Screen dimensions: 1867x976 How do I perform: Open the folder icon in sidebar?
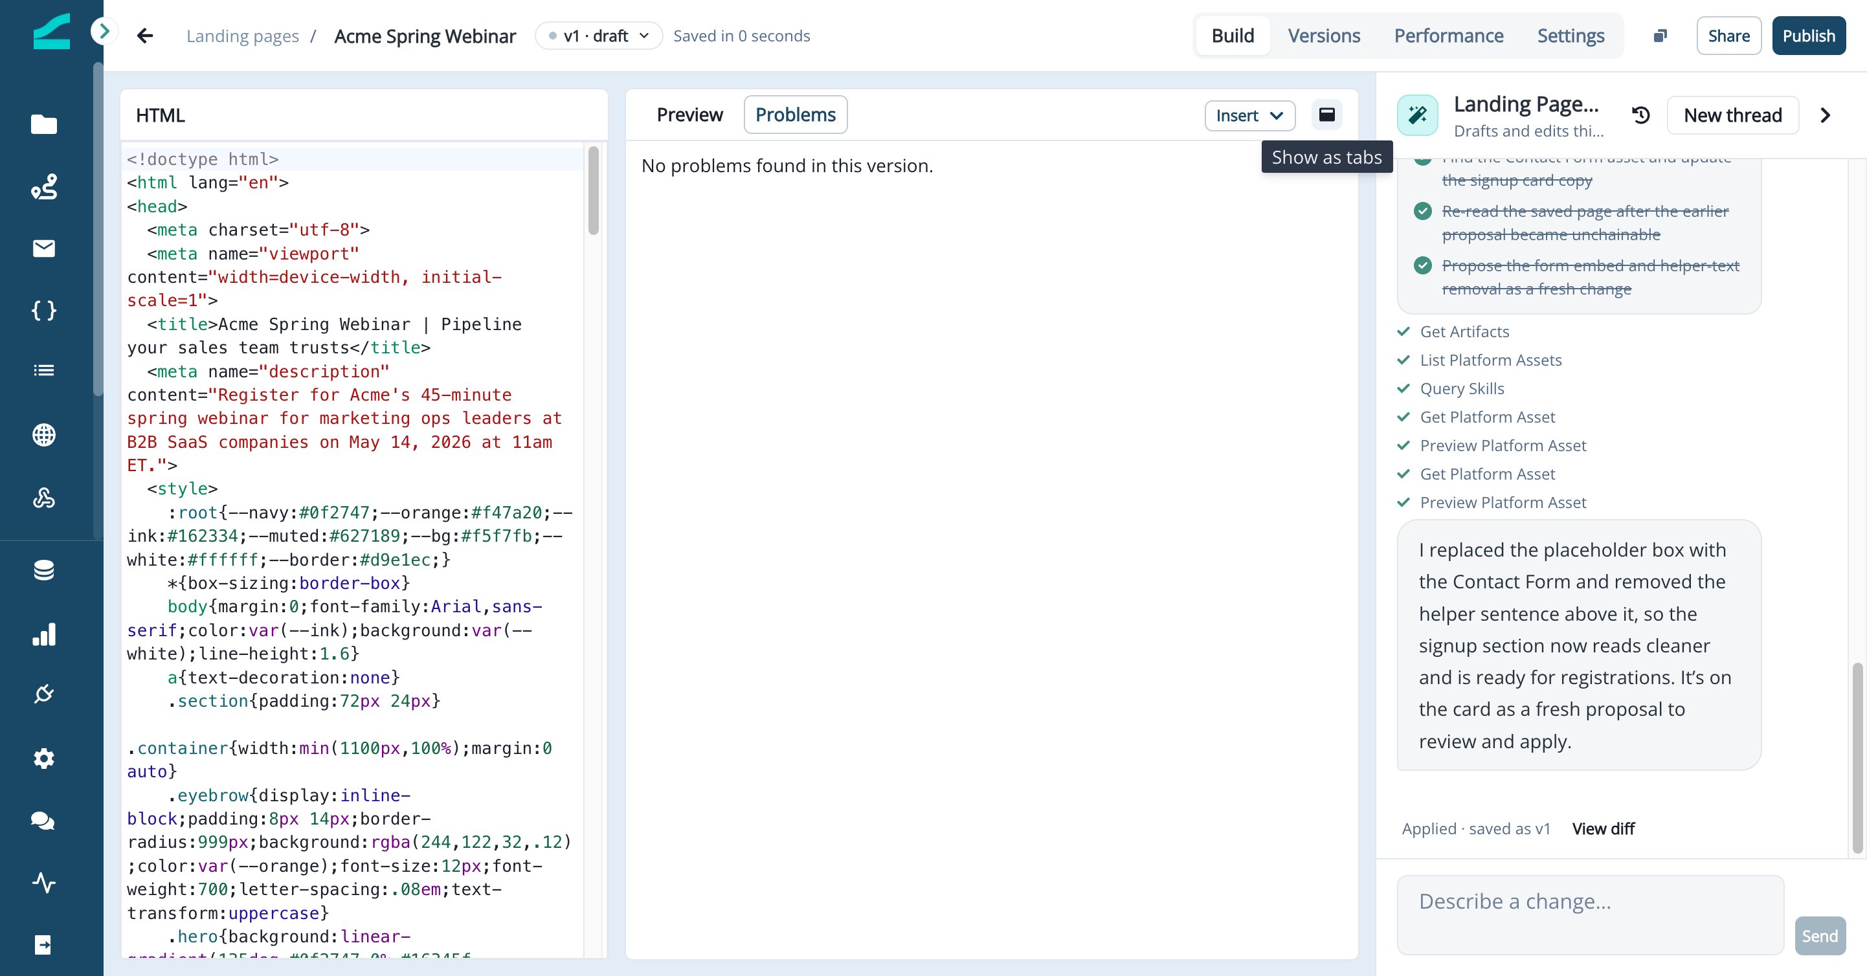[x=43, y=125]
